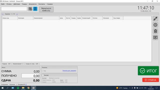Click the trash delete item icon
The width and height of the screenshot is (160, 90).
click(x=155, y=31)
